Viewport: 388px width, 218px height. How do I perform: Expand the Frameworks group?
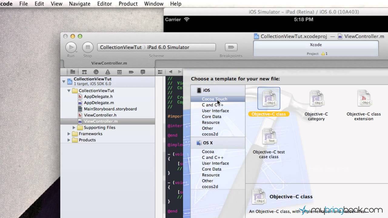coord(69,134)
